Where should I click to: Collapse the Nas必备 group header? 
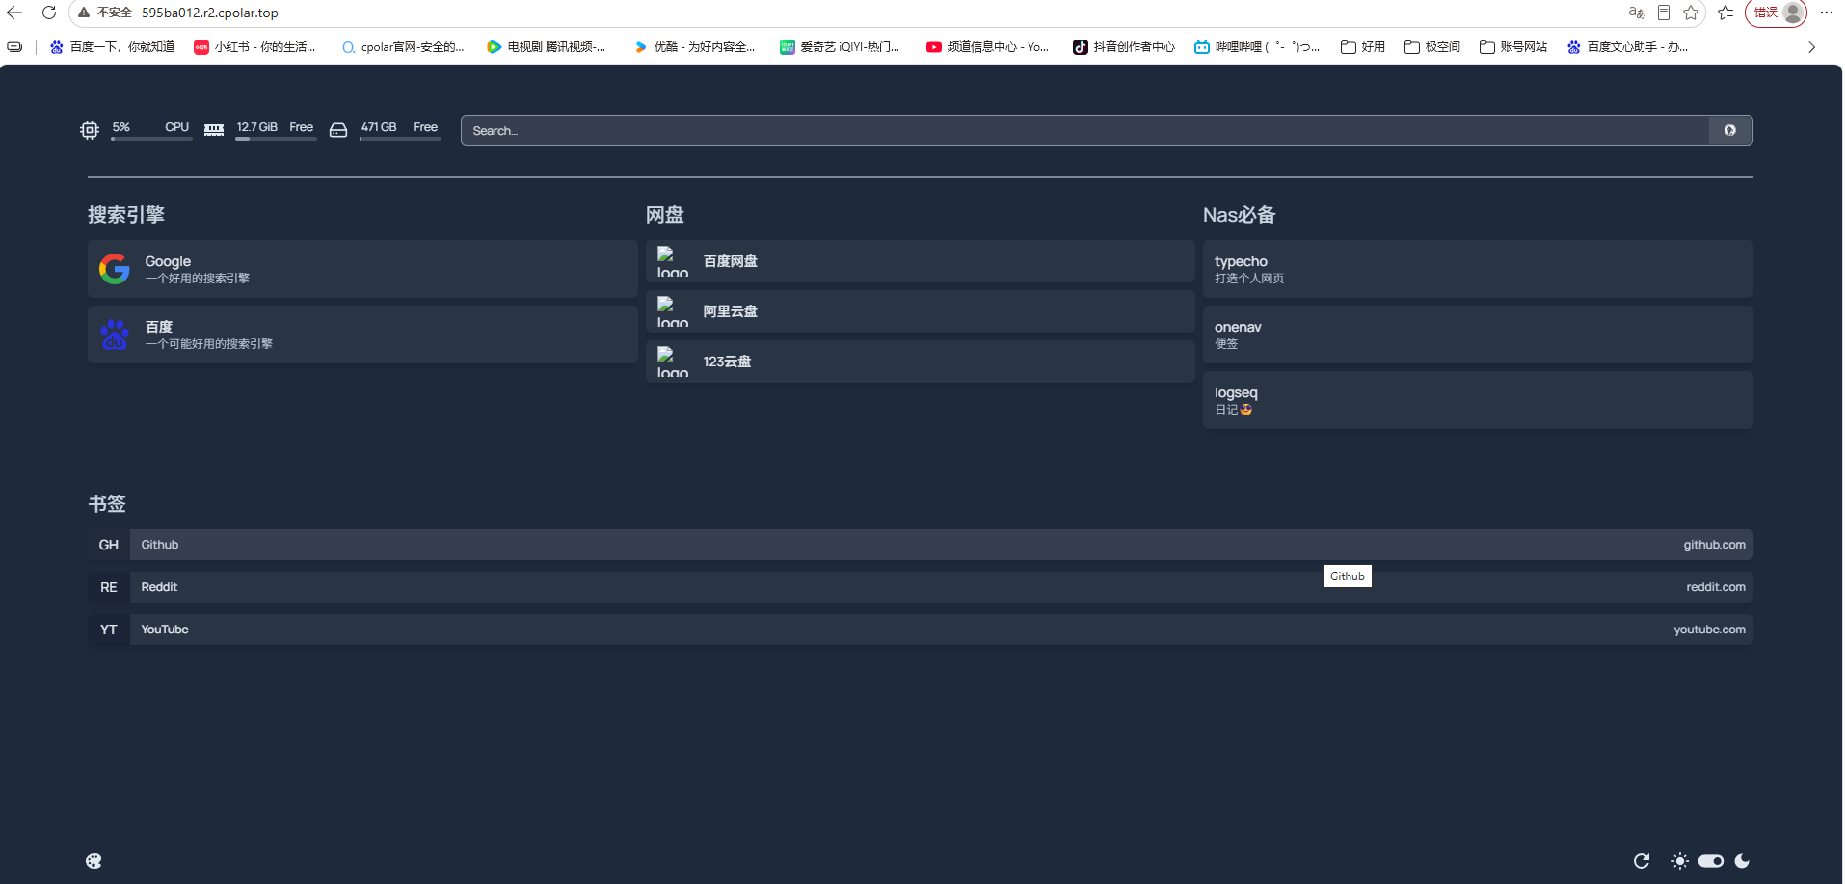(x=1240, y=215)
